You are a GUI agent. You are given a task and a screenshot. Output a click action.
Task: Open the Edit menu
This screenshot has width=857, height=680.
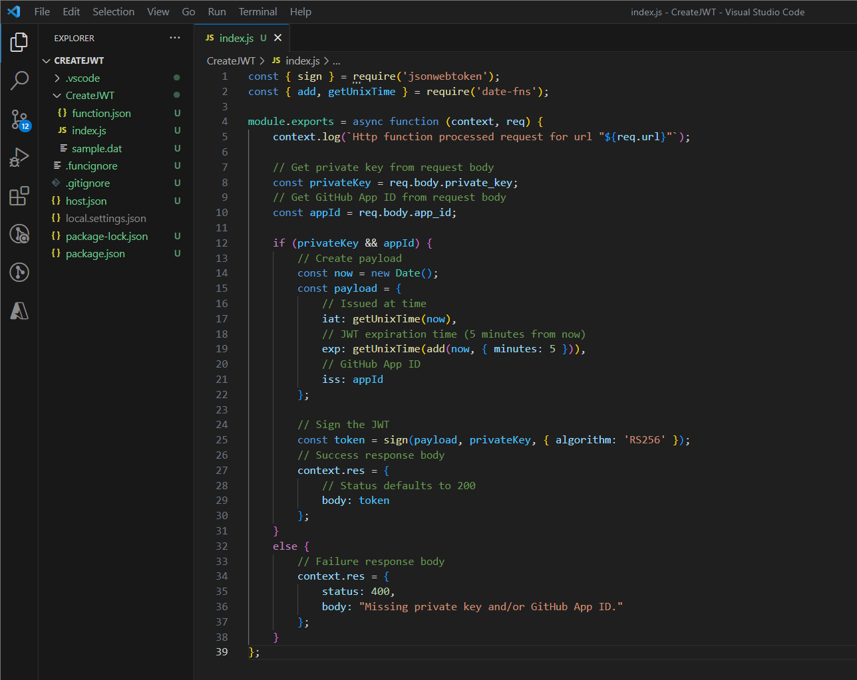[x=71, y=11]
